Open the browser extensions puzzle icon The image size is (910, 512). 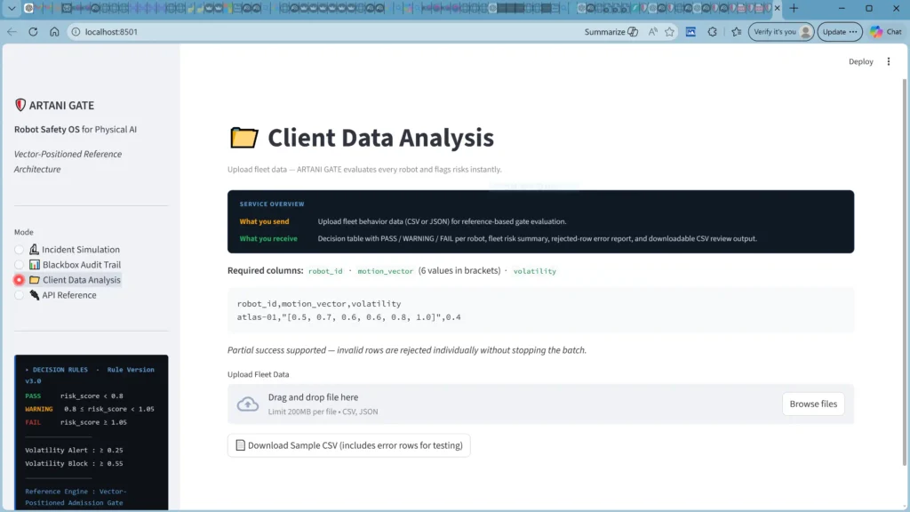click(712, 32)
